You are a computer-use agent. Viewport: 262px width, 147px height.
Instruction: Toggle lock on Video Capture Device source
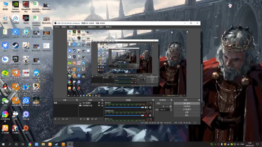coord(102,106)
